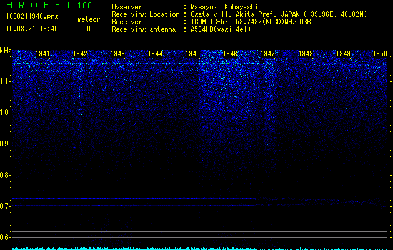Click the HROFFT 1.0.0 title text
Image resolution: width=393 pixels, height=250 pixels.
point(49,5)
